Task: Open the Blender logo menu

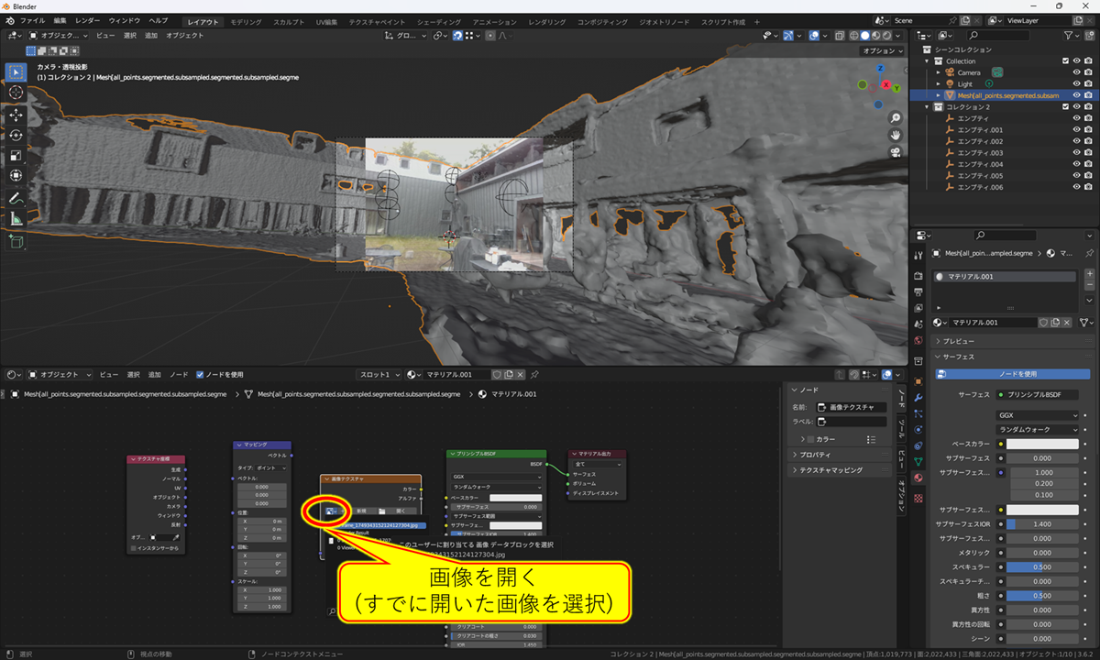Action: tap(9, 20)
